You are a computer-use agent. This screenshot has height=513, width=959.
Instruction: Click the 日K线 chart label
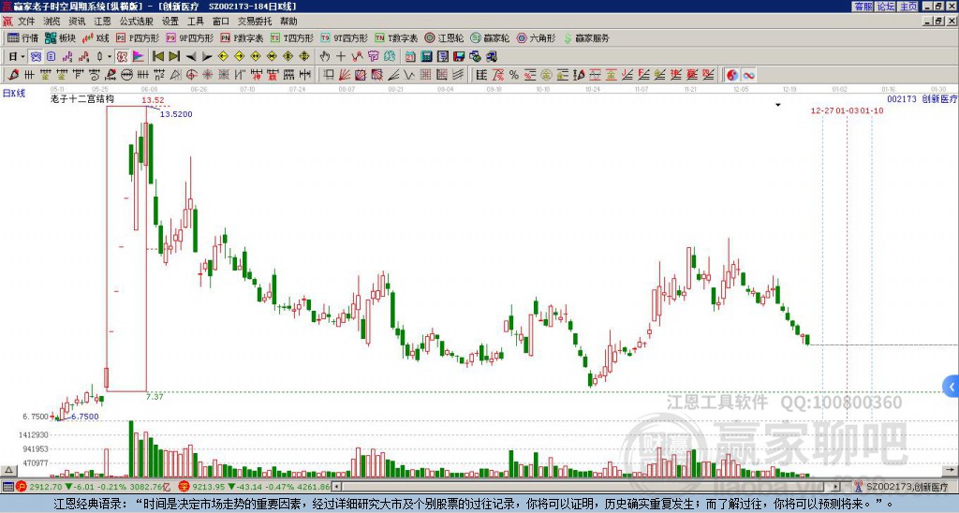(13, 94)
